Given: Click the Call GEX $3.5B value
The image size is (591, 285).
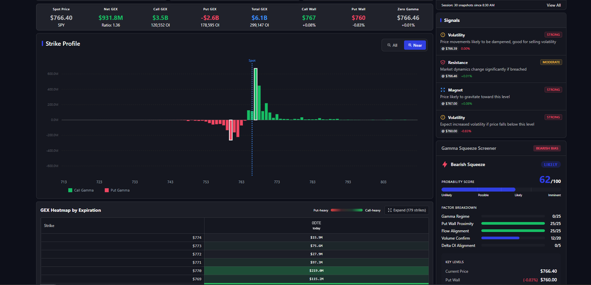Looking at the screenshot, I should coord(161,18).
